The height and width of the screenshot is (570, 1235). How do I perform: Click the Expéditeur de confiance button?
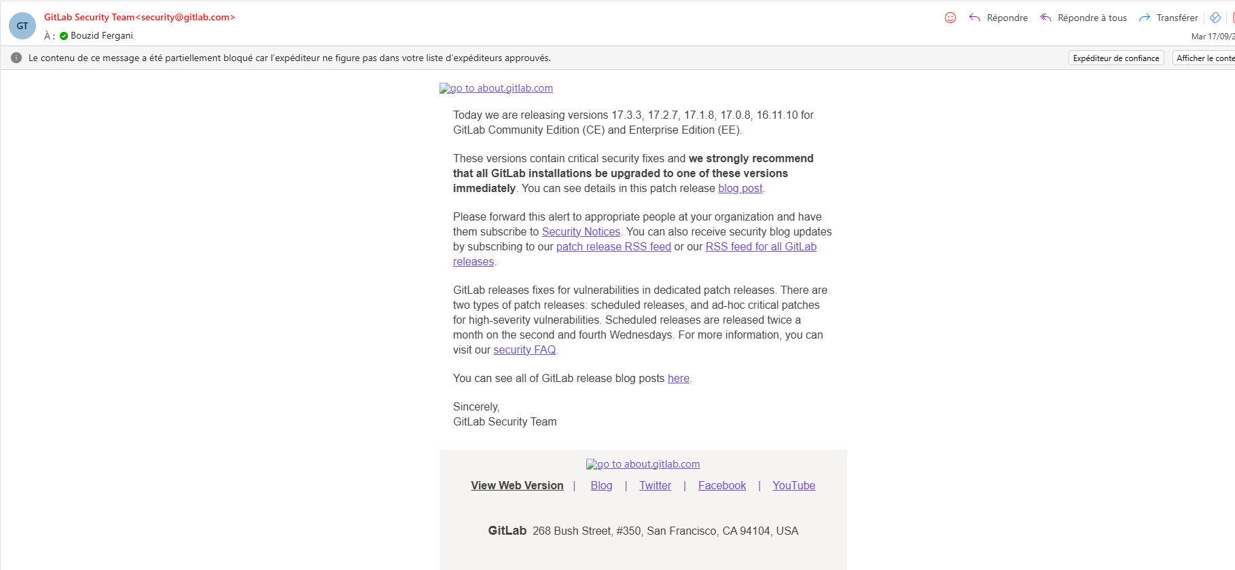[1115, 58]
